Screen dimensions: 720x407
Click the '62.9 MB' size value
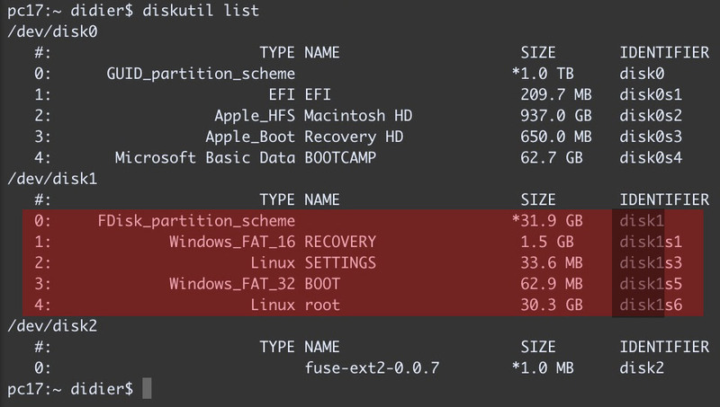pyautogui.click(x=552, y=284)
